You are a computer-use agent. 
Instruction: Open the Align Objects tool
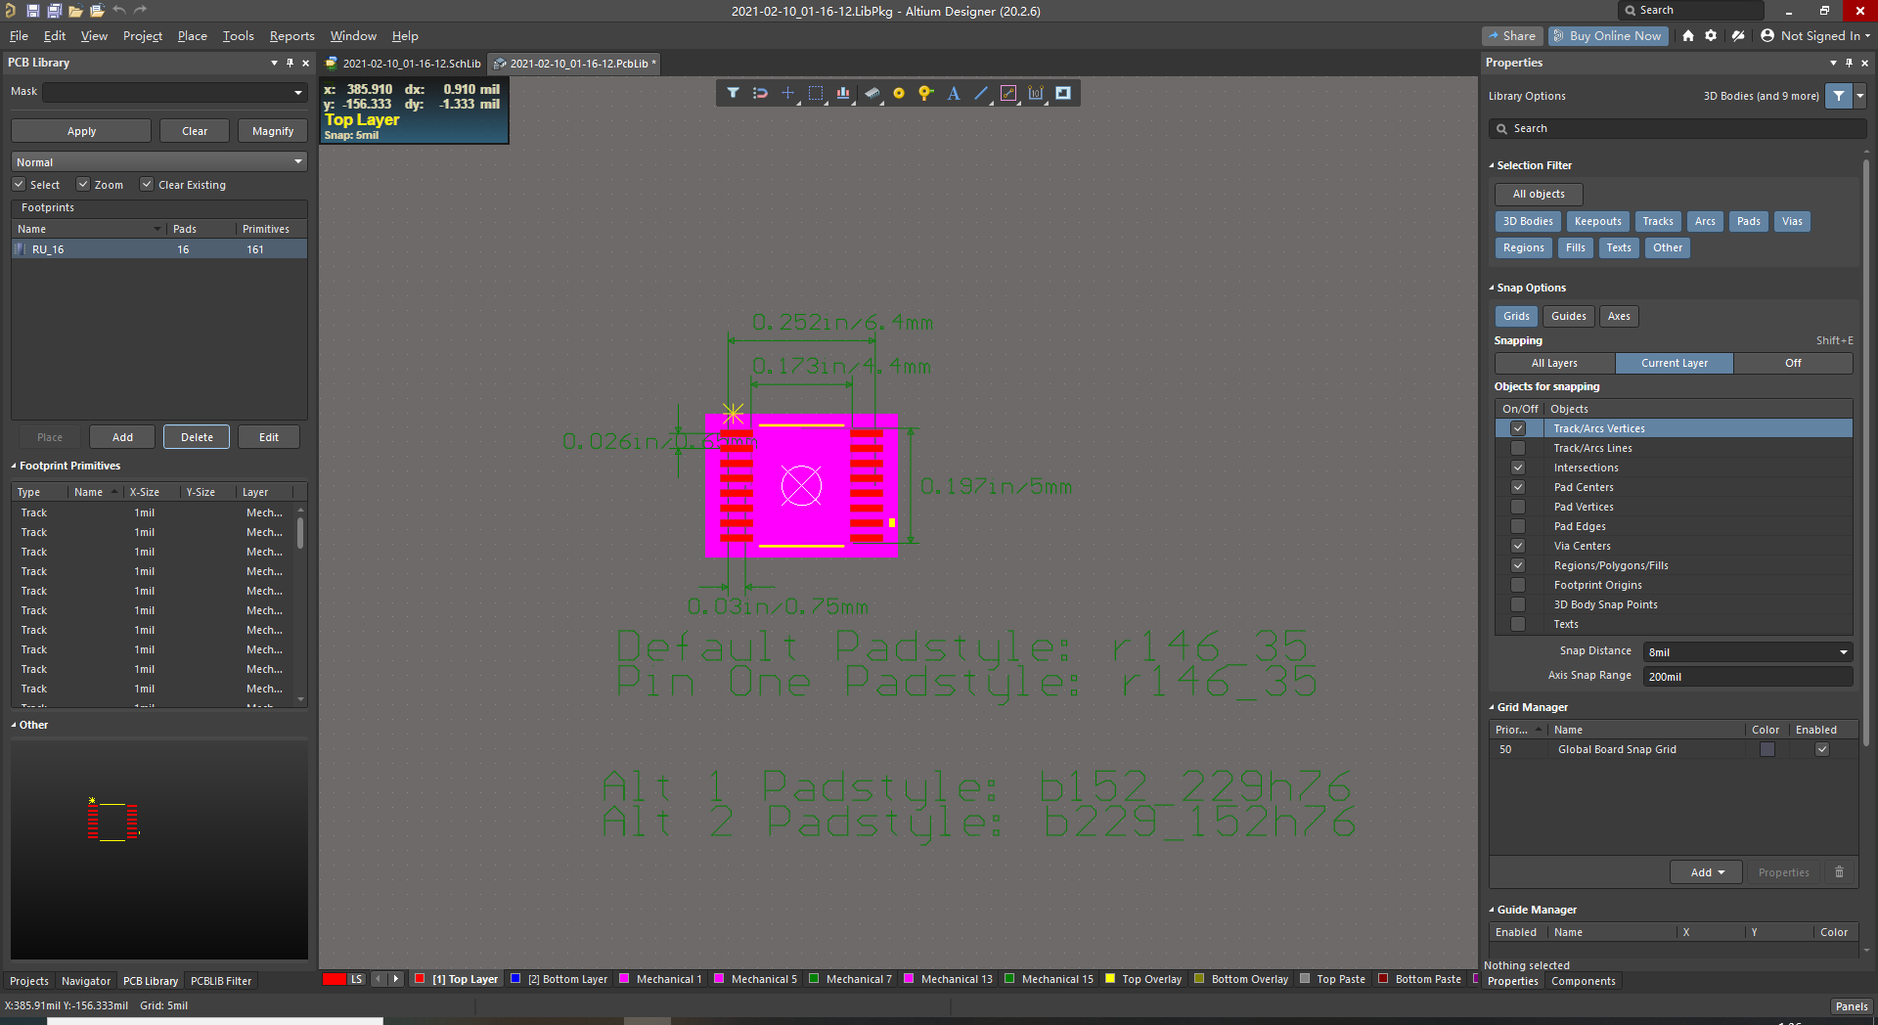[x=843, y=93]
